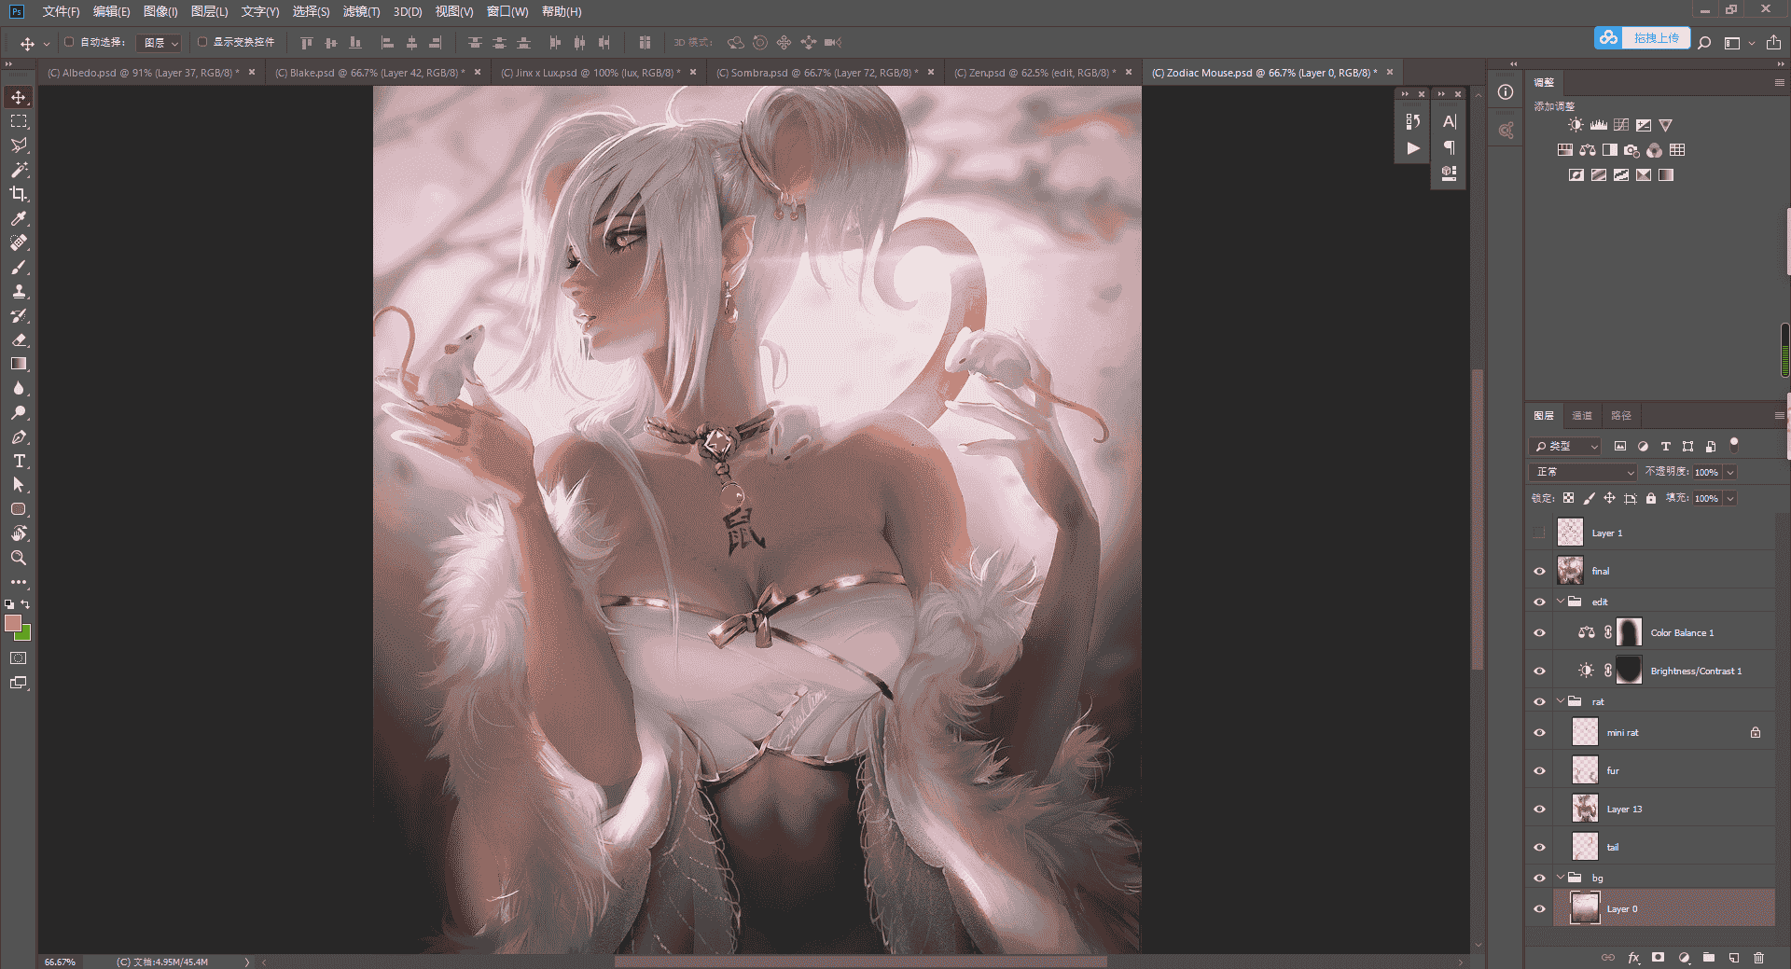The image size is (1791, 969).
Task: Enable the auto-select checkbox (自动选择)
Action: tap(69, 42)
